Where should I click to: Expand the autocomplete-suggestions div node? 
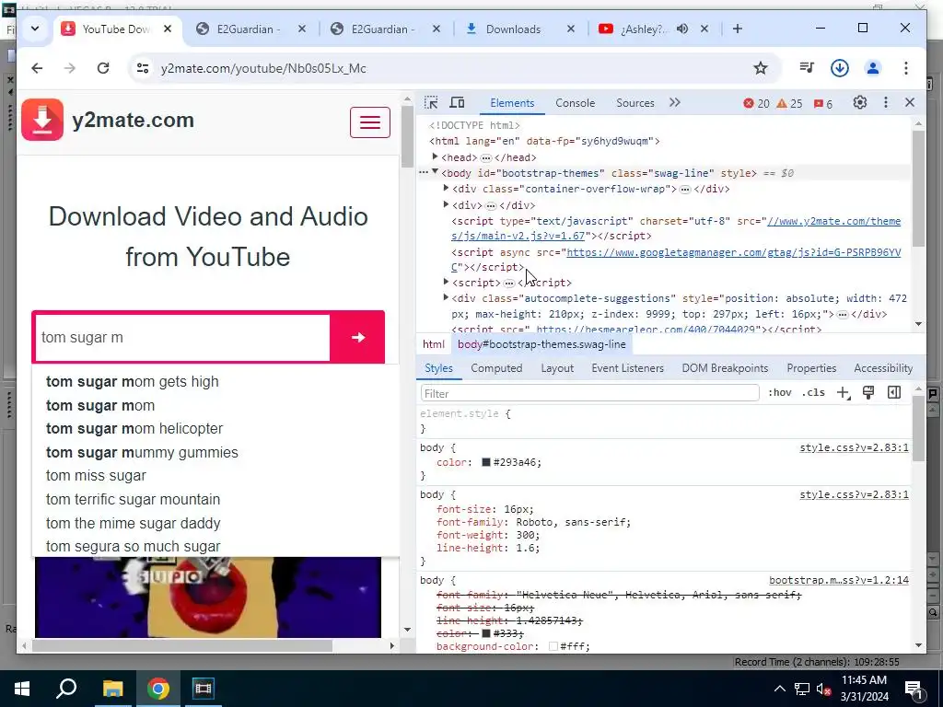[447, 297]
